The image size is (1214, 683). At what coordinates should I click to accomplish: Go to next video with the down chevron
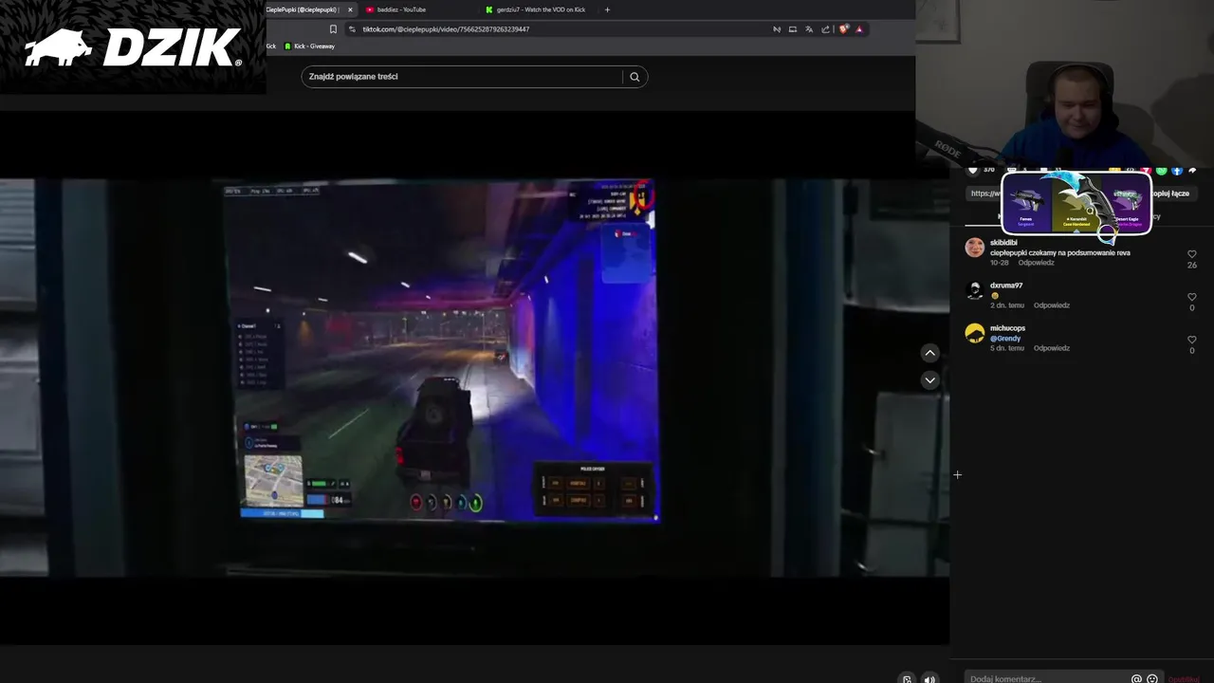click(929, 379)
